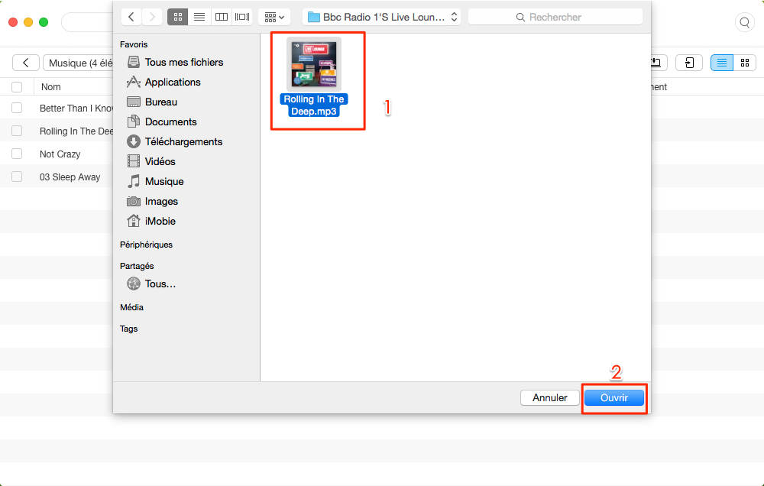This screenshot has width=764, height=486.
Task: Switch app to grid thumbnail view
Action: coord(744,63)
